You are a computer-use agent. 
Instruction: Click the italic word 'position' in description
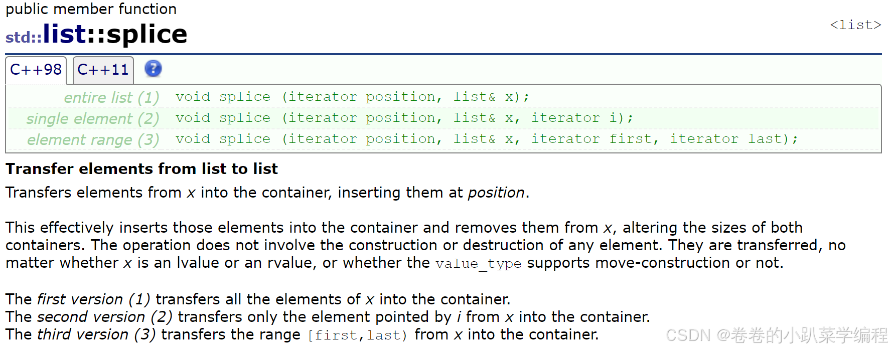[496, 193]
